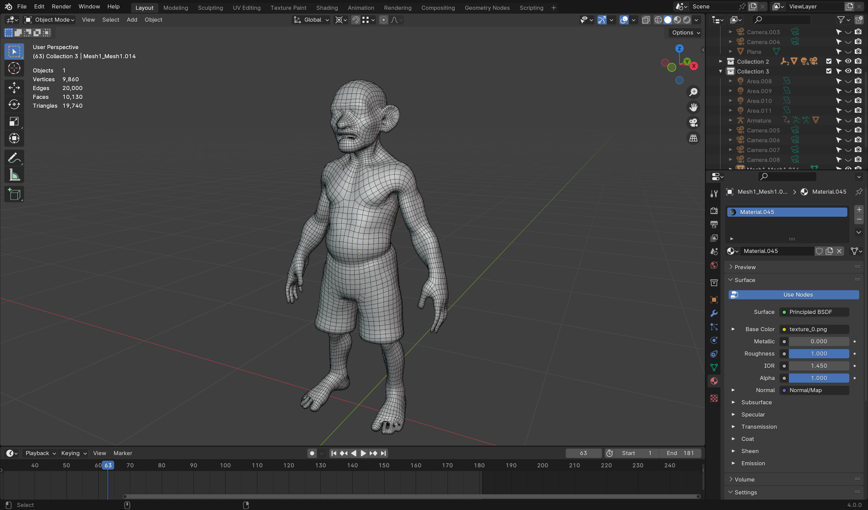The width and height of the screenshot is (868, 510).
Task: Toggle camera view icon in viewport
Action: point(693,123)
